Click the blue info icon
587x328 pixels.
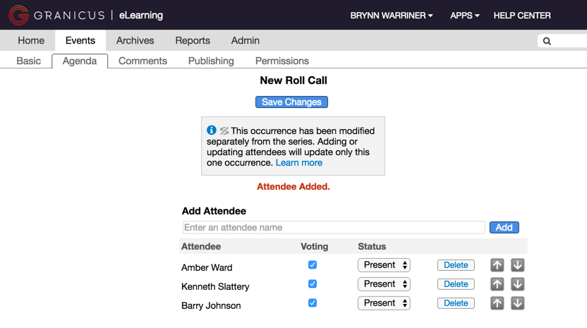tap(212, 130)
